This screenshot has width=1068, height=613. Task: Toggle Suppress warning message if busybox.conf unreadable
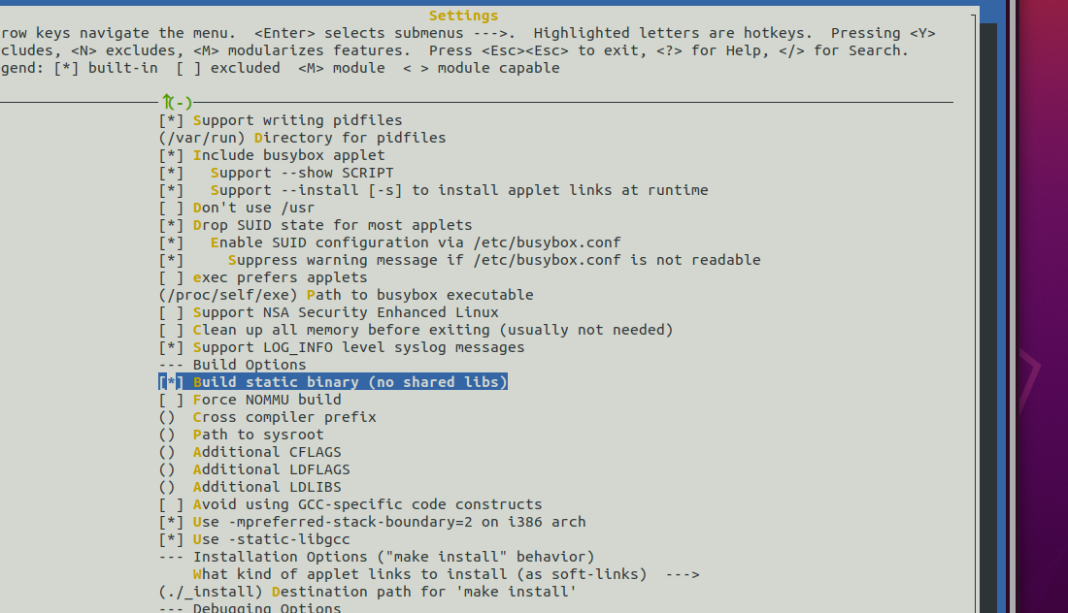coord(460,260)
